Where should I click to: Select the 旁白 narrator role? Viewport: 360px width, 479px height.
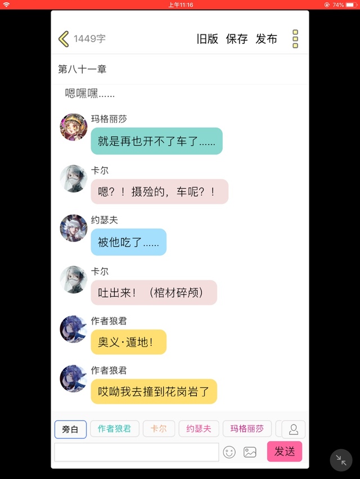[x=70, y=429]
